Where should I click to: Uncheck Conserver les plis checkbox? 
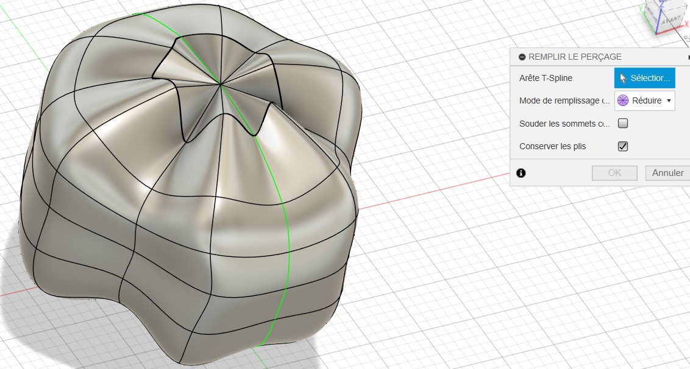(623, 146)
